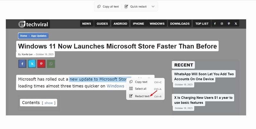Click the Home breadcrumb link
The width and height of the screenshot is (256, 129).
[24, 36]
